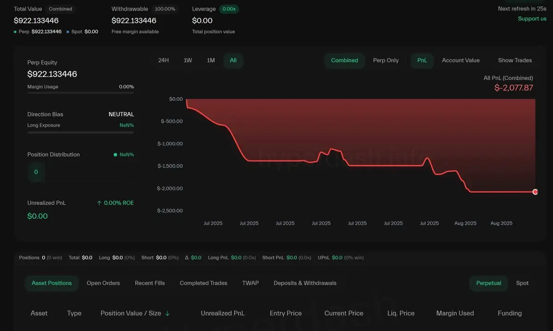Image resolution: width=553 pixels, height=331 pixels.
Task: Open the Asset Positions tab
Action: pyautogui.click(x=52, y=283)
